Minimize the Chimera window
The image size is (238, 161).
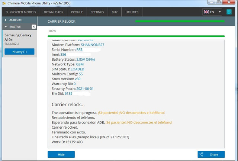tap(212, 2)
